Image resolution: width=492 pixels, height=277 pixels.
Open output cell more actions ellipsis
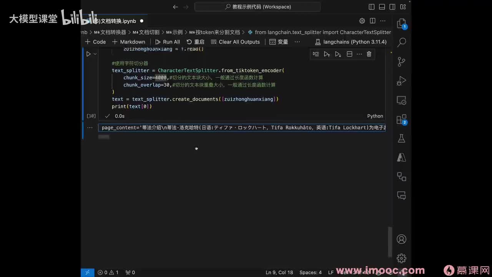click(x=90, y=127)
